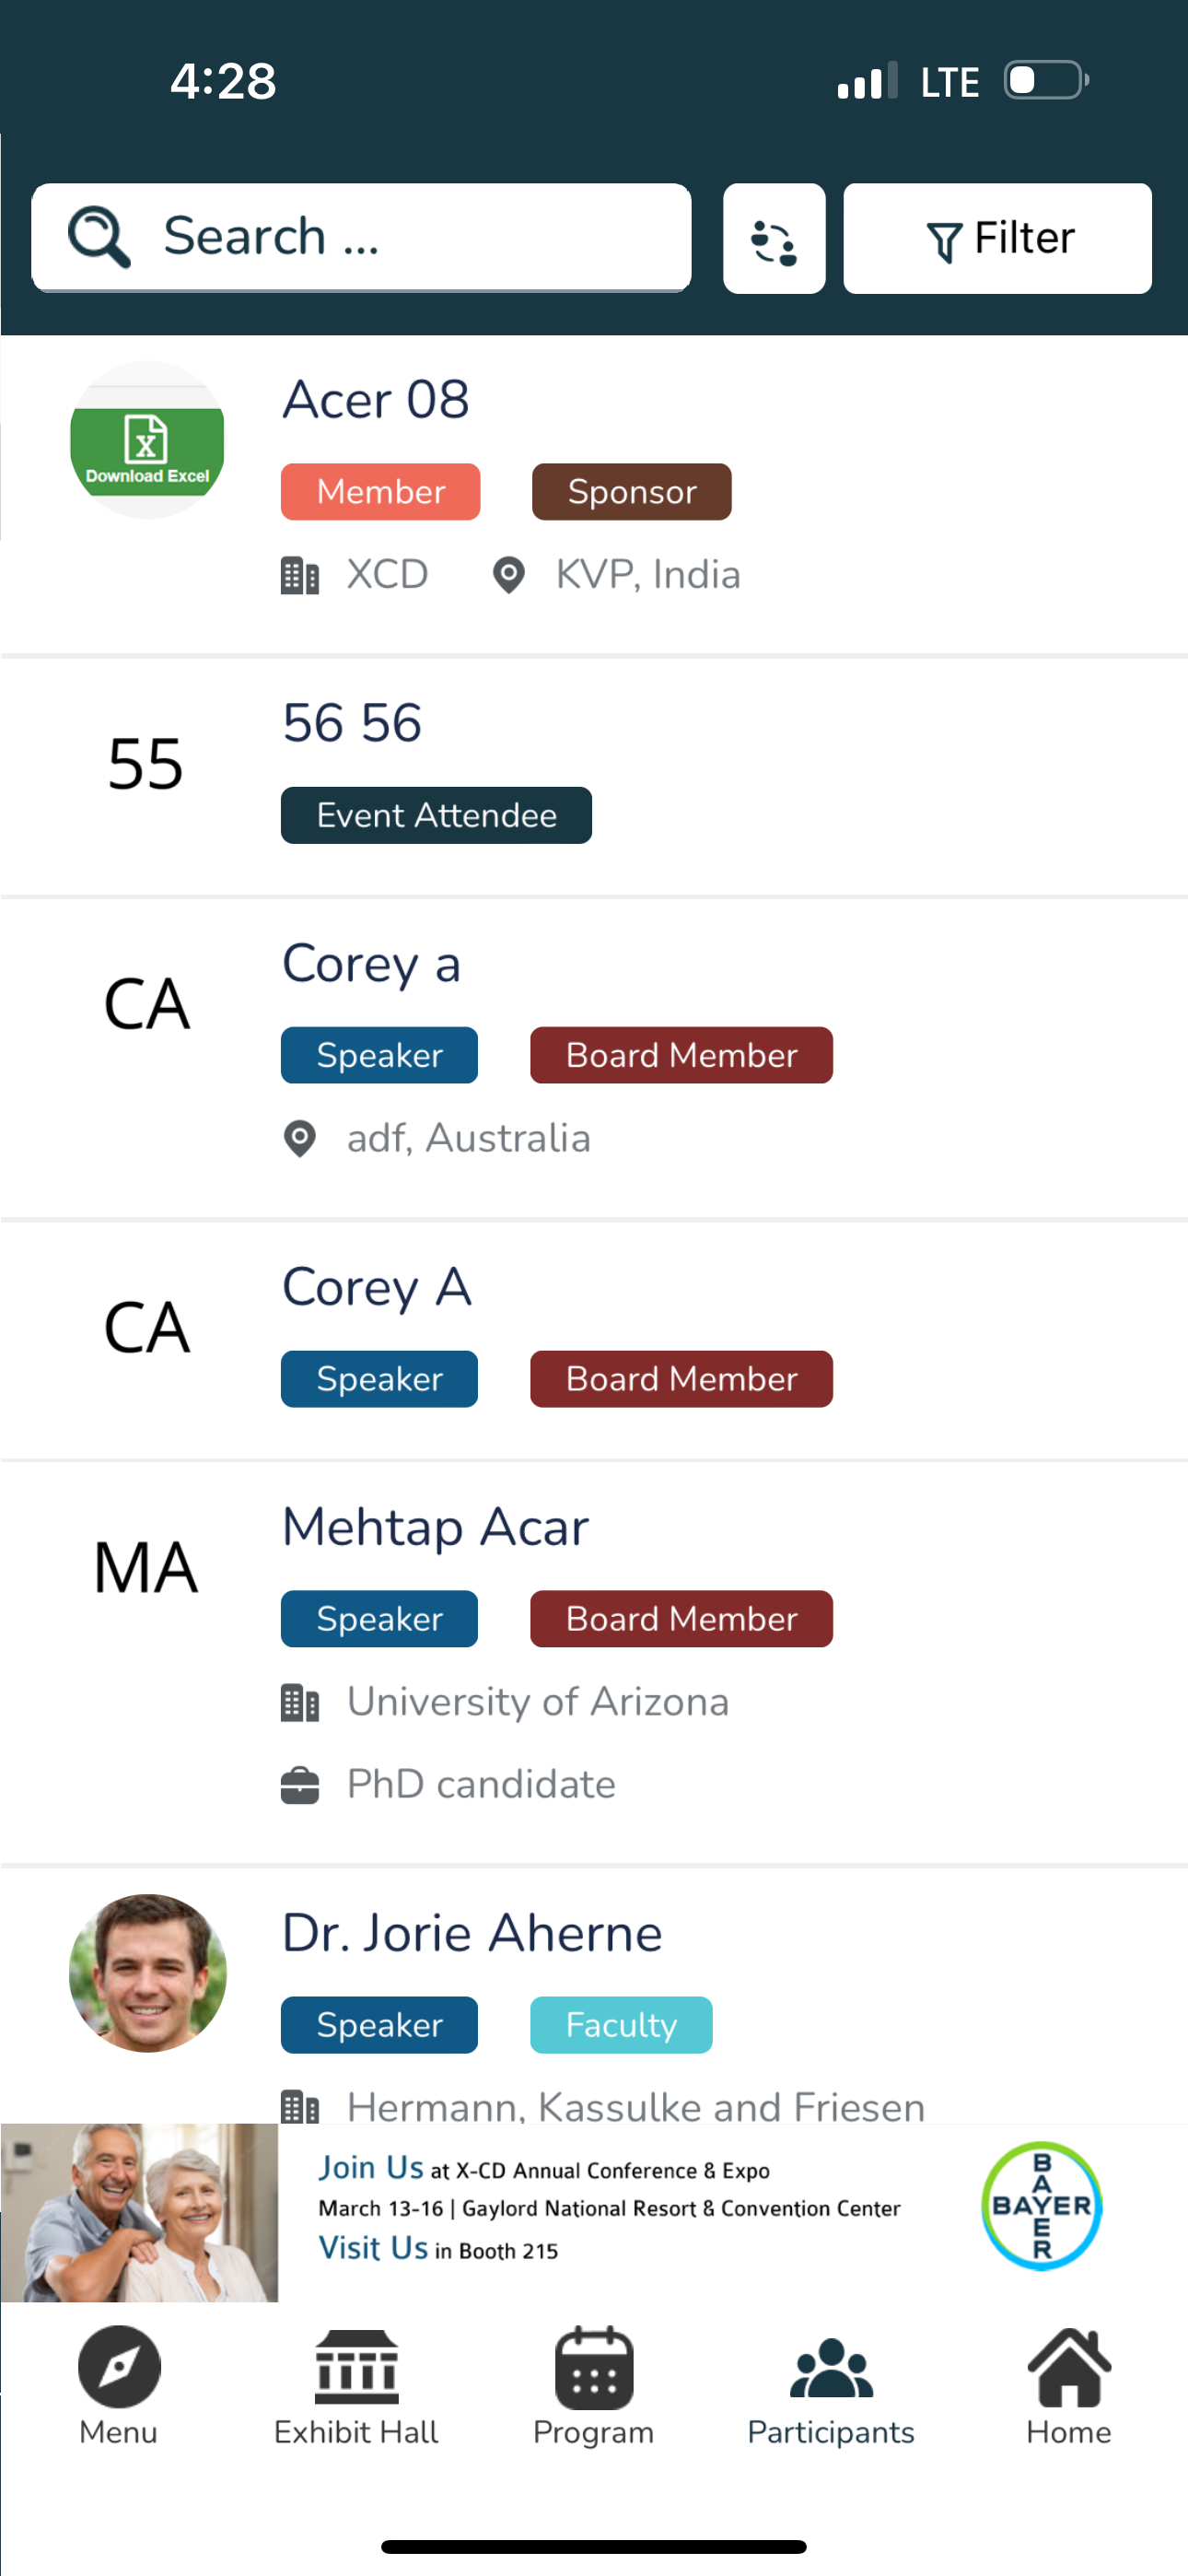Viewport: 1188px width, 2576px height.
Task: Tap the Bayer logo in banner
Action: pyautogui.click(x=1041, y=2206)
